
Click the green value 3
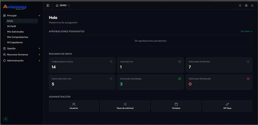(x=122, y=84)
